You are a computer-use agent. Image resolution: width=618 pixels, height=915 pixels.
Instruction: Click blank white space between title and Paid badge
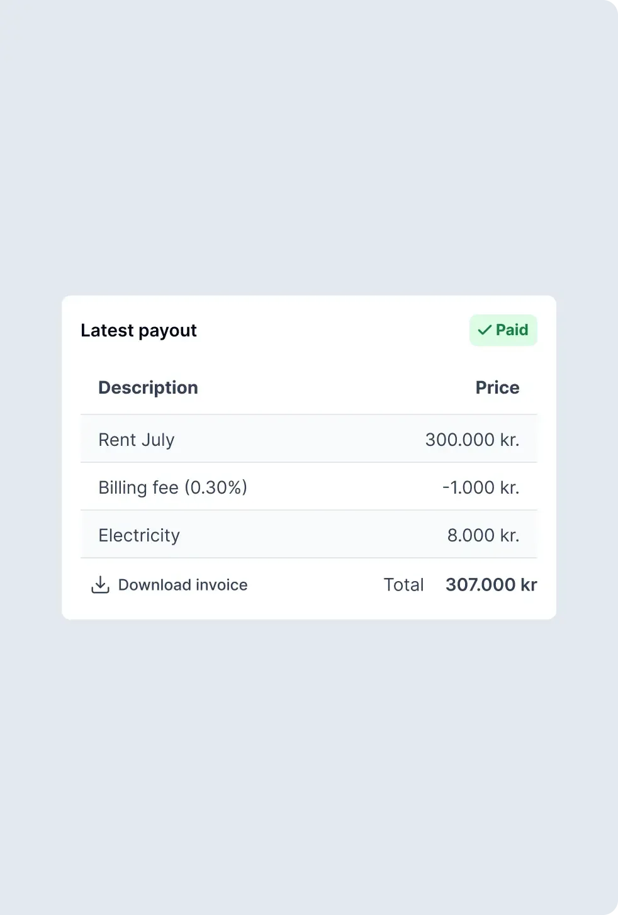334,331
